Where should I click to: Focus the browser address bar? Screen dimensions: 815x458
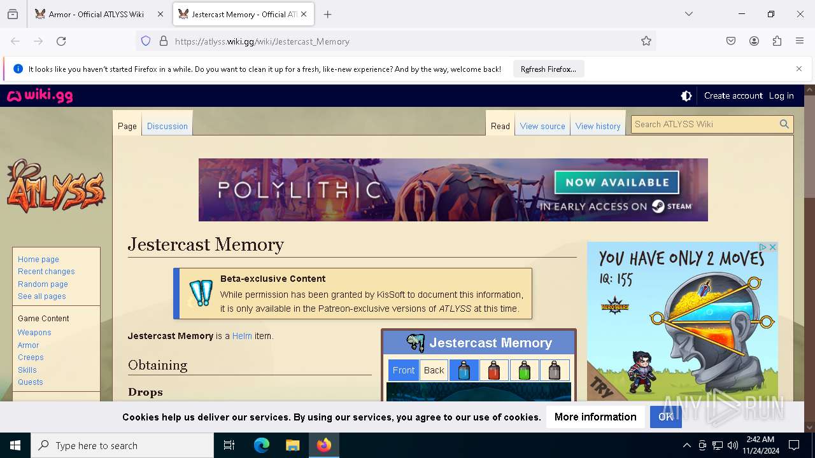coord(395,41)
